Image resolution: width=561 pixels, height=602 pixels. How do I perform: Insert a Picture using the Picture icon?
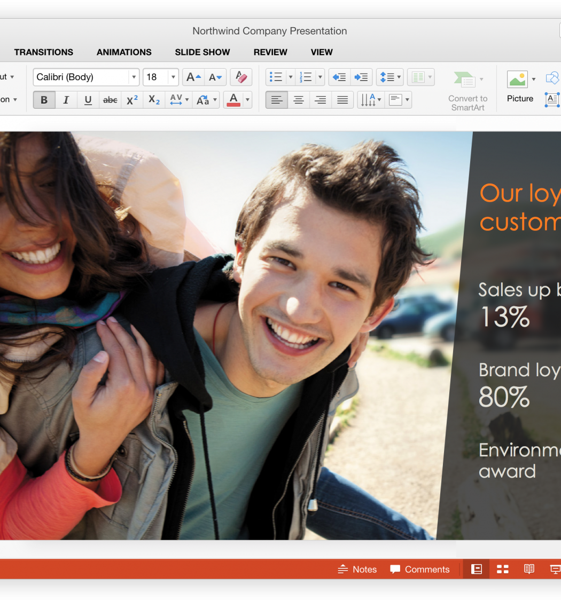[517, 80]
